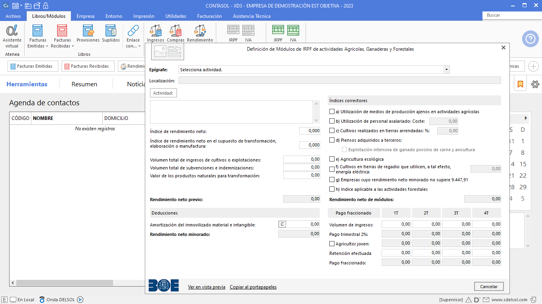542x304 pixels.
Task: Click the blue help question mark icon
Action: tap(530, 39)
